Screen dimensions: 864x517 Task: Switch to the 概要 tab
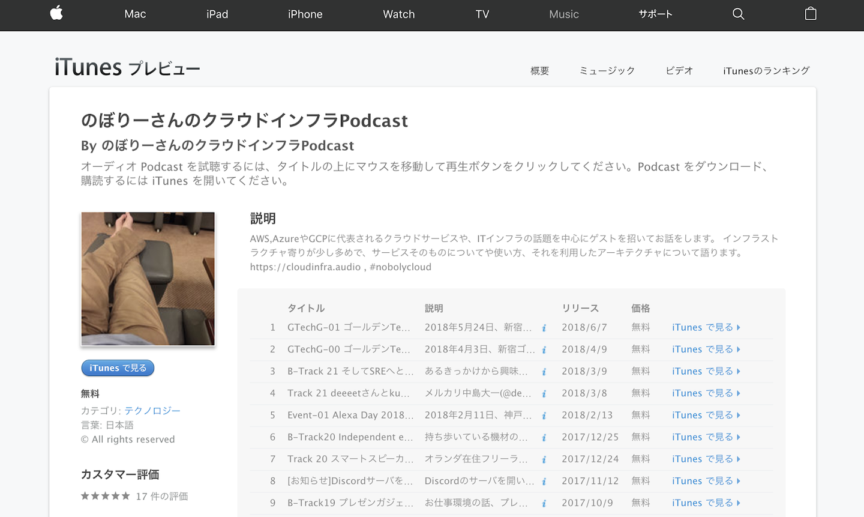540,71
